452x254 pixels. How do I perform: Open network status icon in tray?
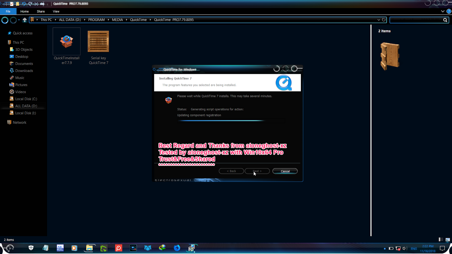[398, 248]
